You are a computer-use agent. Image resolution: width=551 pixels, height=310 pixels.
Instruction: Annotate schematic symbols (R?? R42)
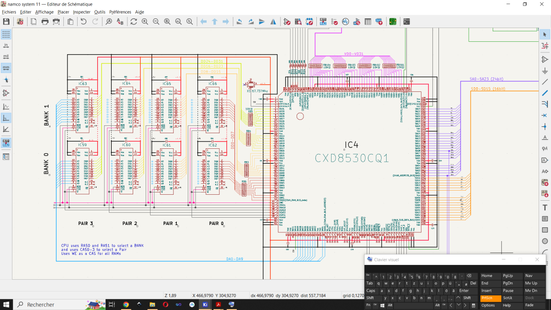coord(323,22)
